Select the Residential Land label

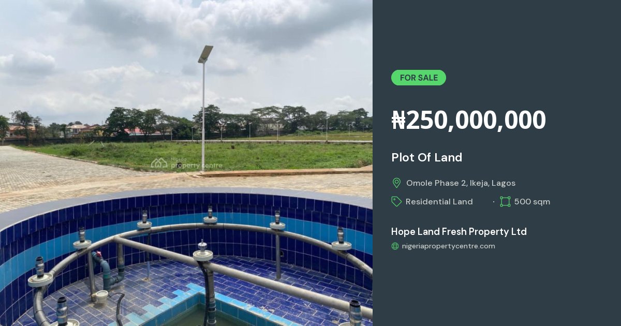pyautogui.click(x=439, y=202)
